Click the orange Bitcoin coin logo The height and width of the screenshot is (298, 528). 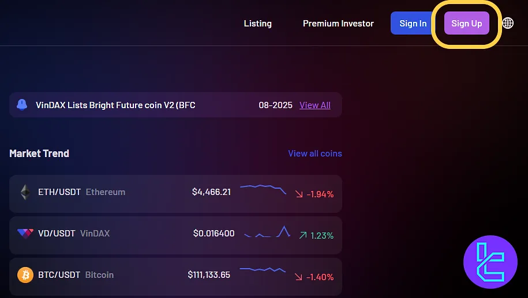coord(25,275)
